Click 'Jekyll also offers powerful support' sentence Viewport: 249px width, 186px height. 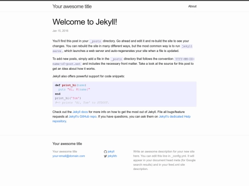pos(89,76)
